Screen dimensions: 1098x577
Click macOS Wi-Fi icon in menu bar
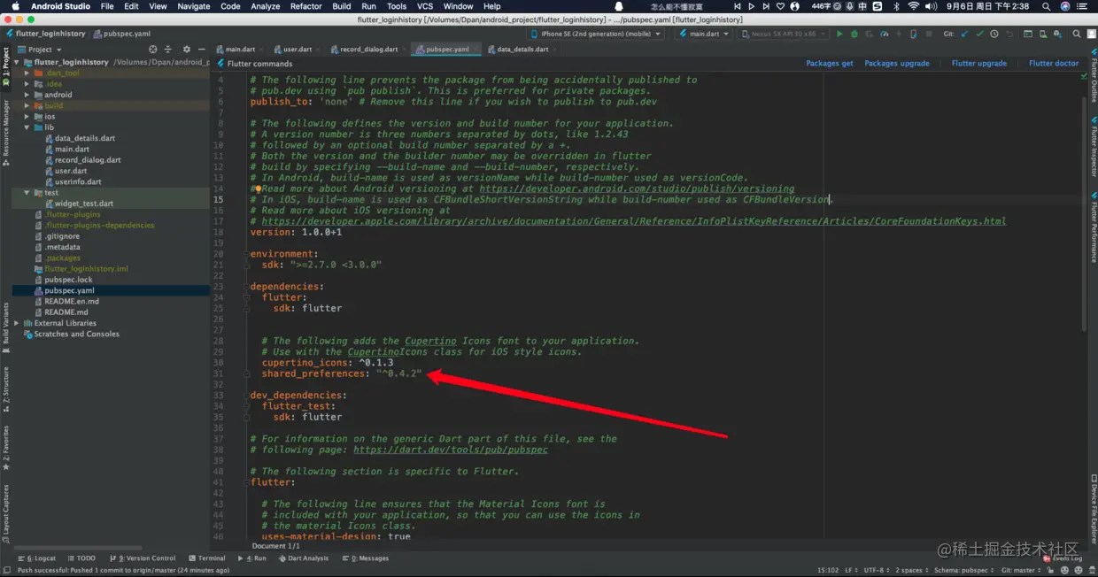point(914,6)
